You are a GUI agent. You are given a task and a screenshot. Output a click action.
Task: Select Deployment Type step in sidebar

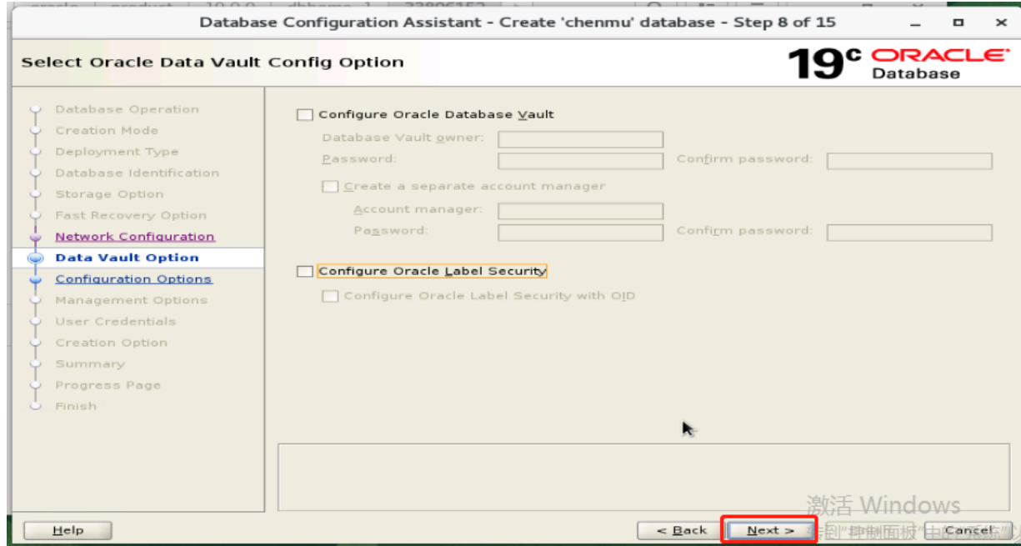117,152
